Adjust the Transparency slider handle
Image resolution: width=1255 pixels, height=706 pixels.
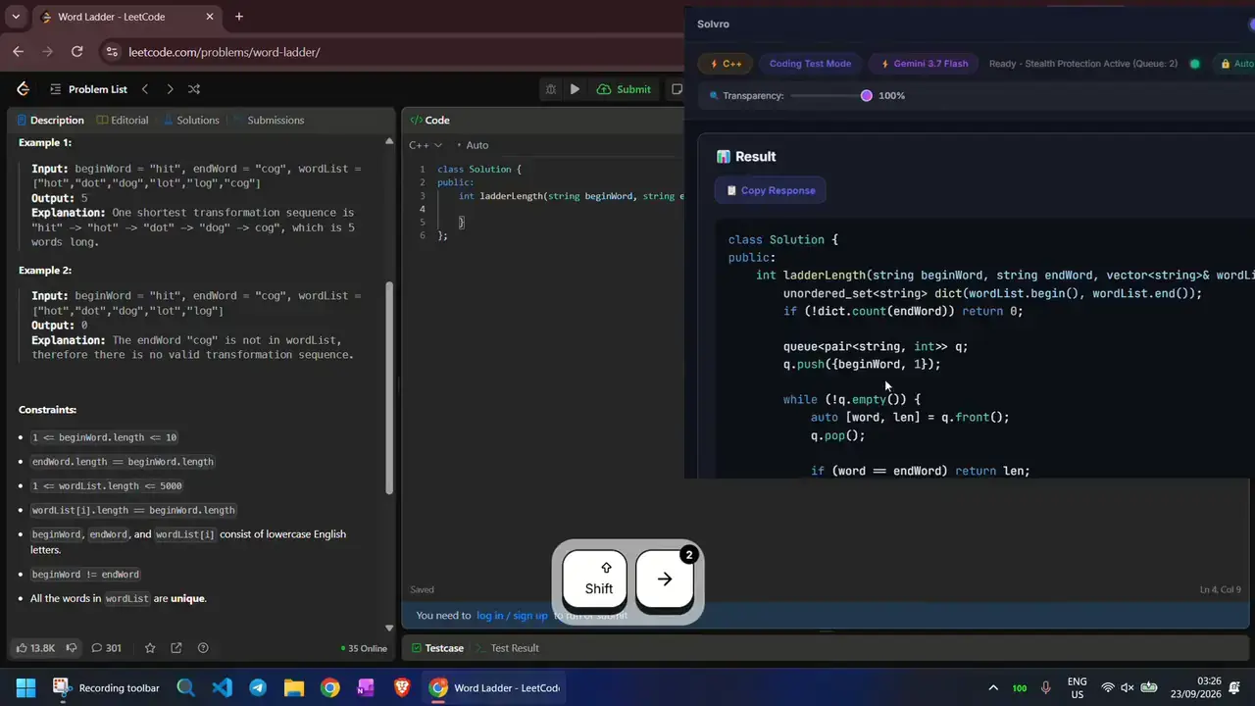(867, 96)
